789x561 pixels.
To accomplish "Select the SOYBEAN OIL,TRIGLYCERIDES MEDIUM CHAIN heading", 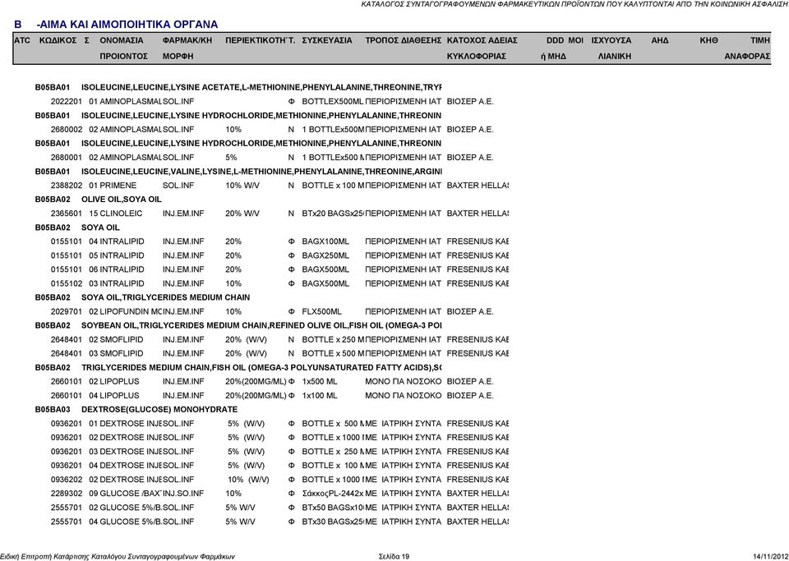I will tap(261, 326).
